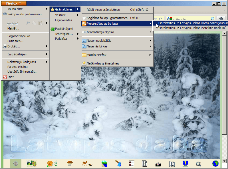Open the magnifying glass search icon

pos(199,164)
